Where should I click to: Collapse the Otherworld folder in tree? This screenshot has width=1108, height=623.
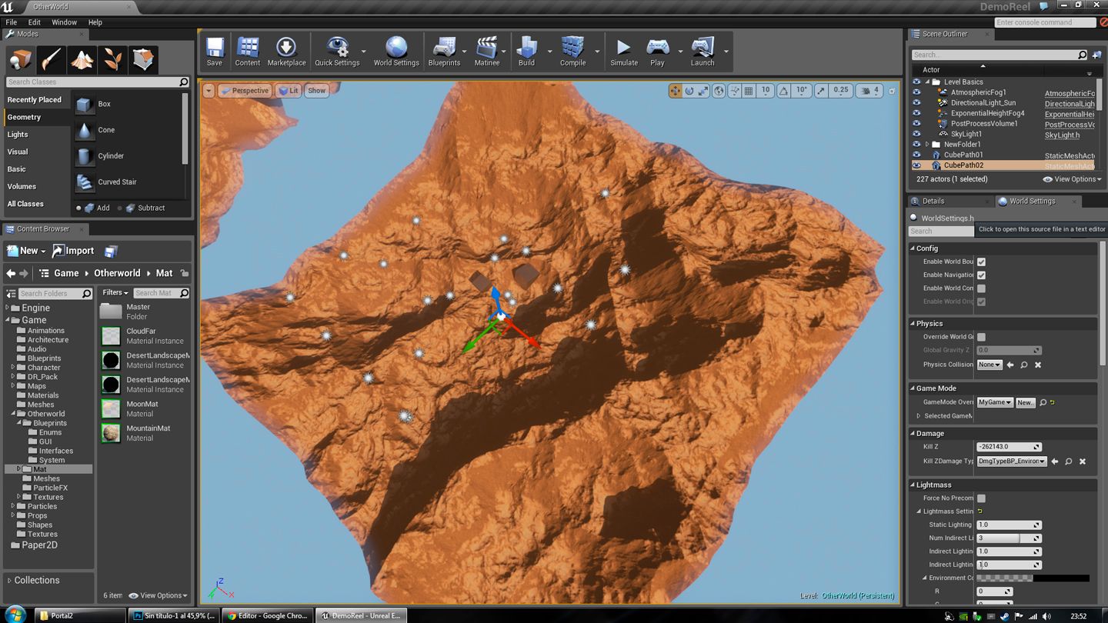click(x=13, y=414)
